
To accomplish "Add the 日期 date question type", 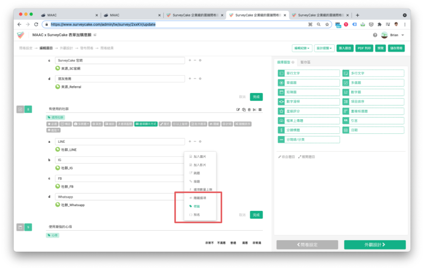I will coord(373,130).
